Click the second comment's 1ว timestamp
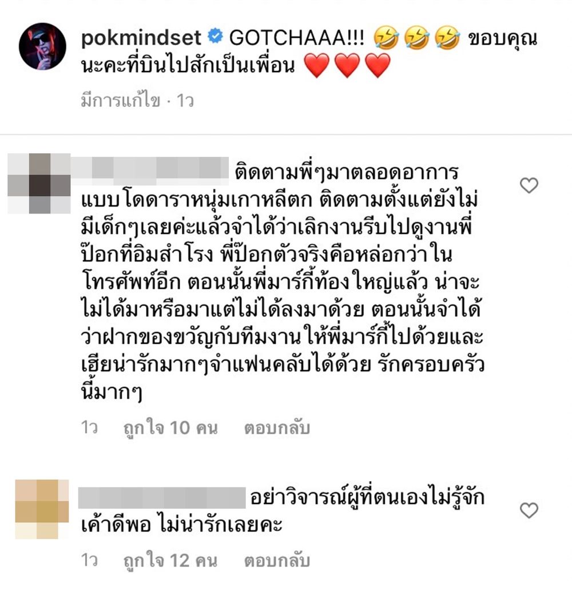Screen dimensions: 572x599 [x=89, y=560]
